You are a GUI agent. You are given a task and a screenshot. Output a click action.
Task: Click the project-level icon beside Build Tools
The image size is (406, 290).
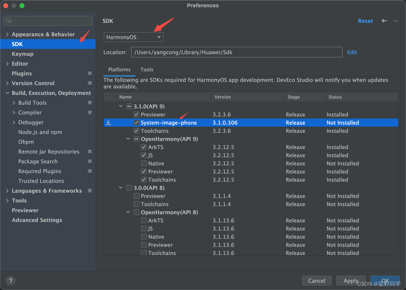[x=90, y=103]
